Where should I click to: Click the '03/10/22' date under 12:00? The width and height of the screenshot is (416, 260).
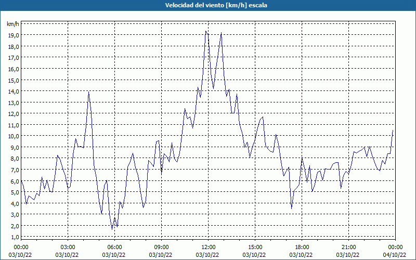click(207, 255)
